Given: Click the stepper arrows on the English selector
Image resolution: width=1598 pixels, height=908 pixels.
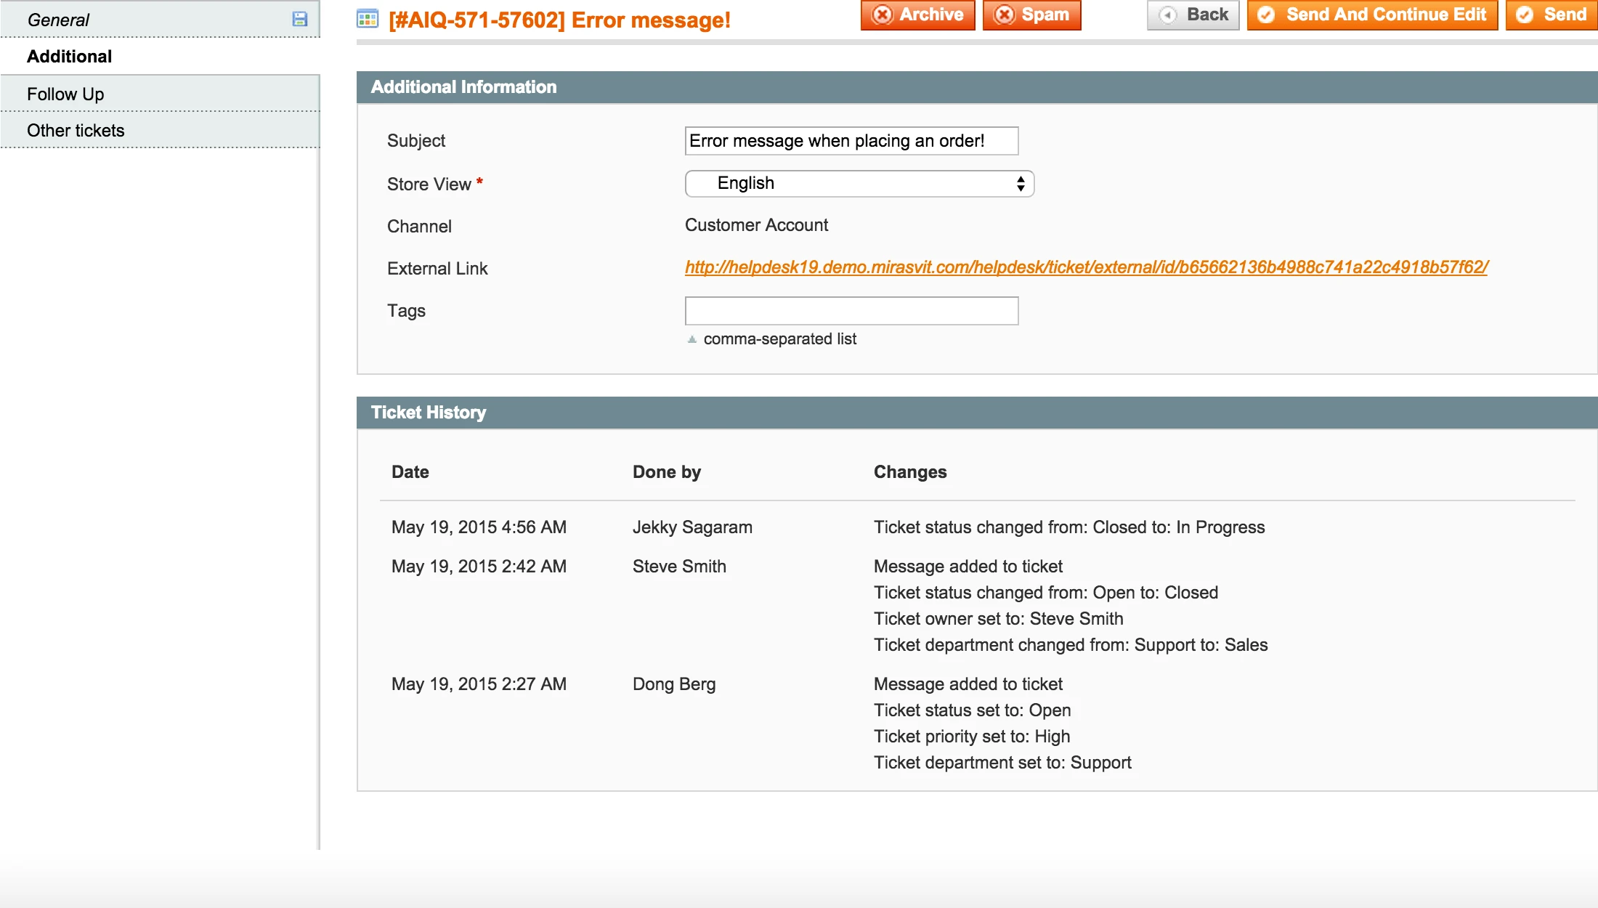Looking at the screenshot, I should (1021, 184).
